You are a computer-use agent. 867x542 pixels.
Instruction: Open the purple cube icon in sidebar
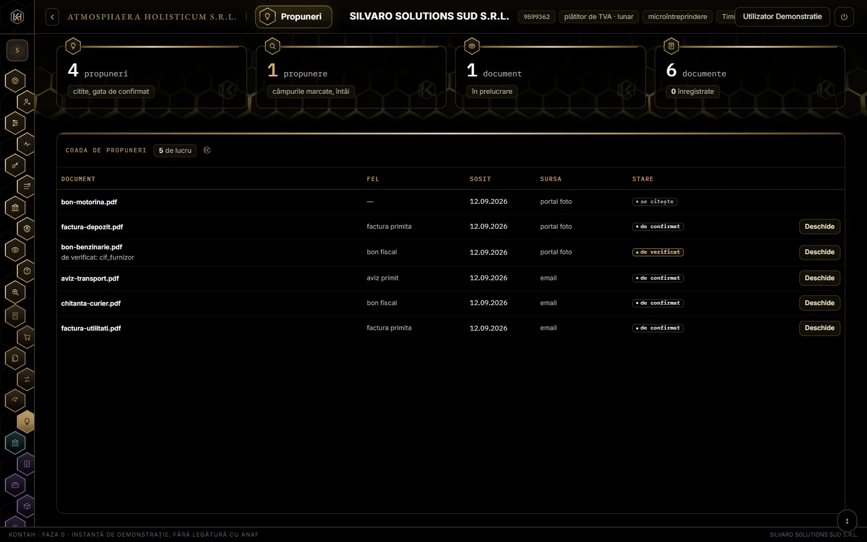pos(27,506)
